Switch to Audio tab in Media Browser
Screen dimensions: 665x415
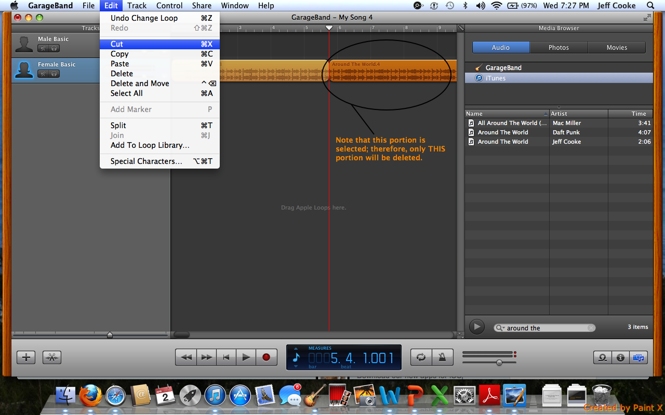pos(501,47)
